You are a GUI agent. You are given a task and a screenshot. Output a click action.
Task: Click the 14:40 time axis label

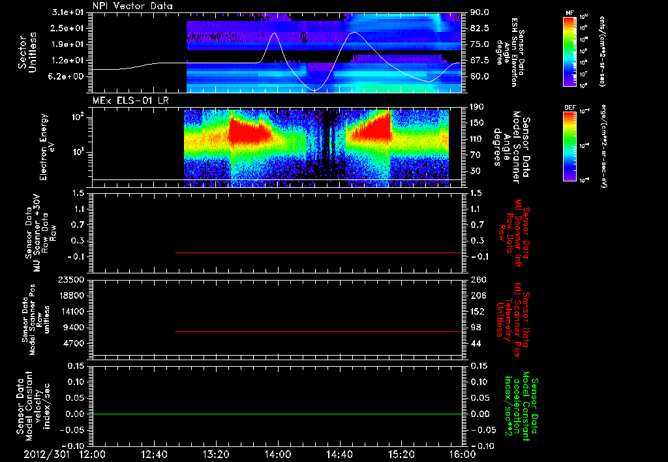point(339,454)
